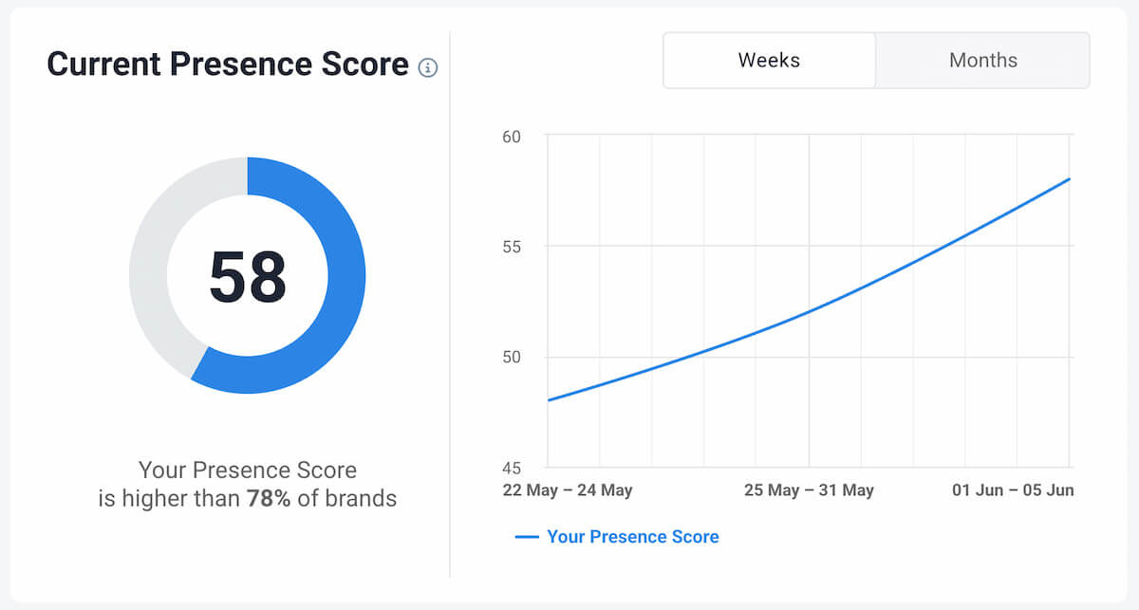Click the number 58 inside the gauge
This screenshot has width=1139, height=610.
pyautogui.click(x=248, y=275)
